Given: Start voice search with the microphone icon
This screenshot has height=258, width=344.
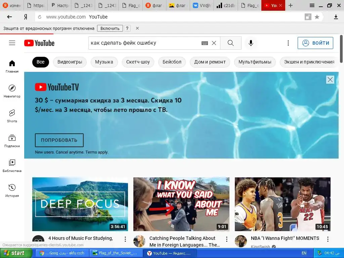Looking at the screenshot, I should [251, 43].
